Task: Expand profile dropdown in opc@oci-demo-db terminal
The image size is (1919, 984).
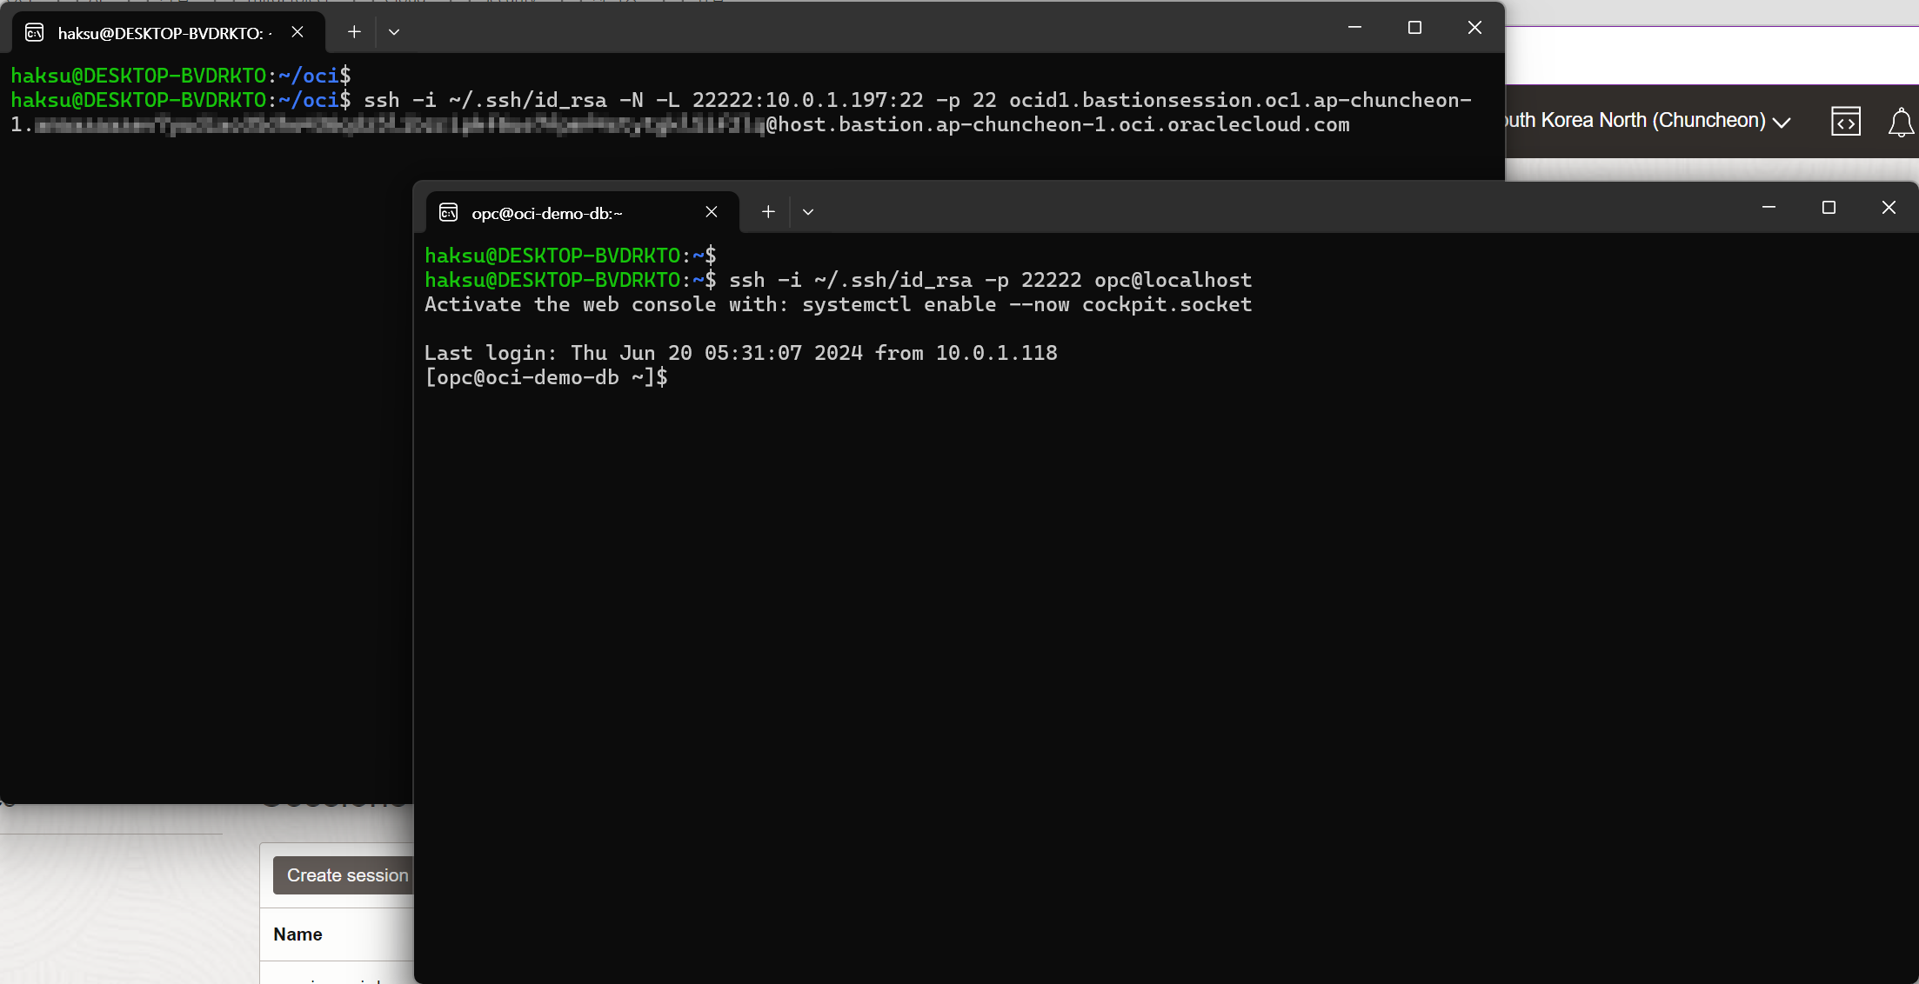Action: pos(808,211)
